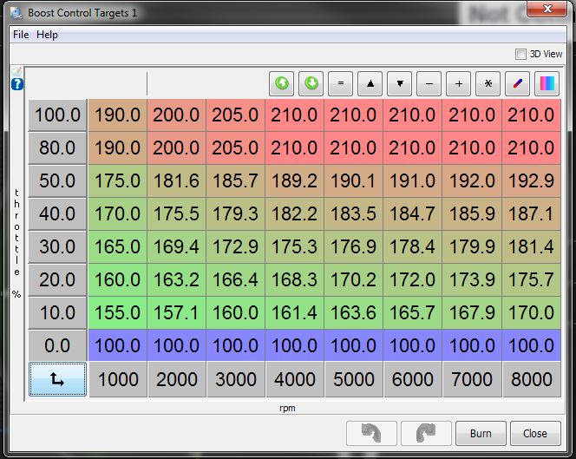This screenshot has height=459, width=576.
Task: Click the Close button
Action: tap(535, 433)
